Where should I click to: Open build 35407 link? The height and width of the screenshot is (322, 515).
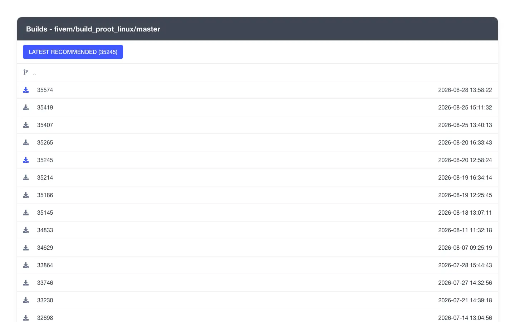45,125
